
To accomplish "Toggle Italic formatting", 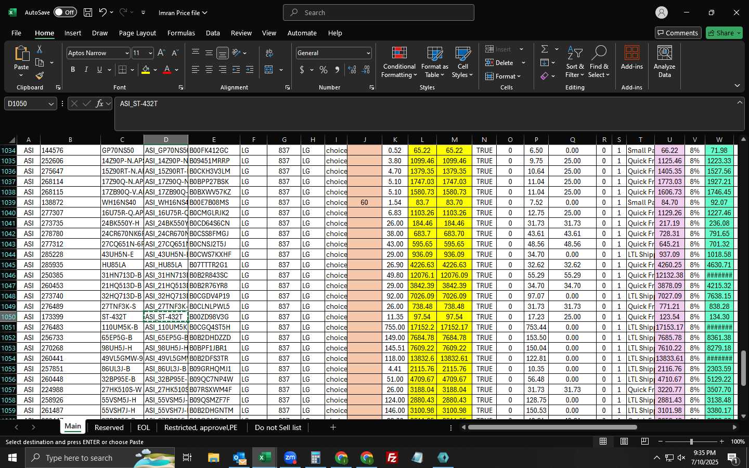I will coord(86,70).
